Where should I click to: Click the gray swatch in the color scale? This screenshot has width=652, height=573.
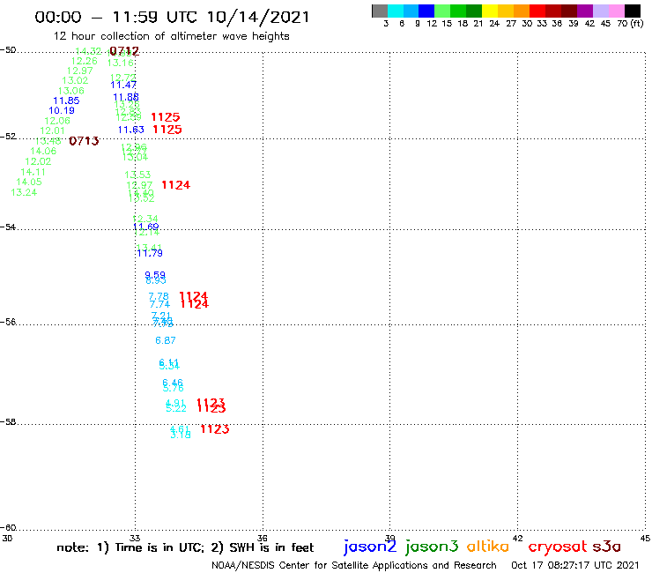click(380, 11)
